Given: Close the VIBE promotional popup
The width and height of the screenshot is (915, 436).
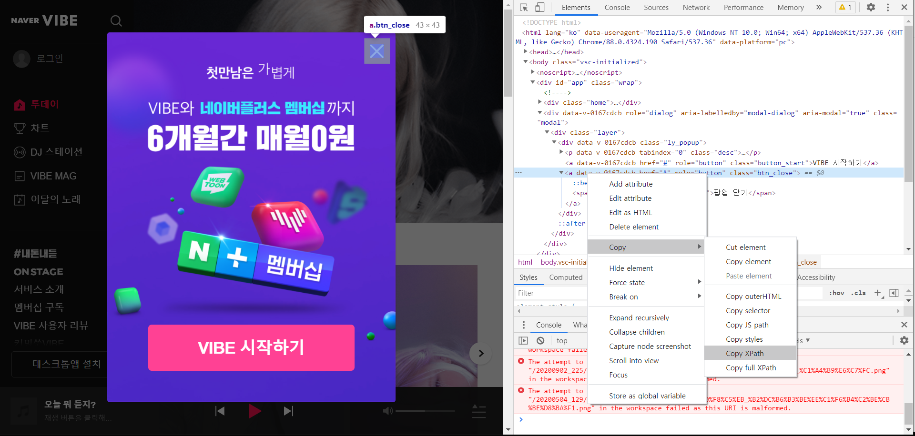Looking at the screenshot, I should (x=377, y=51).
